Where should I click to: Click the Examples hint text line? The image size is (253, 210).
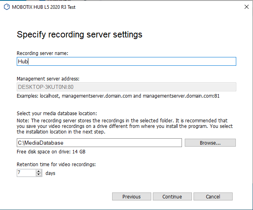click(117, 96)
